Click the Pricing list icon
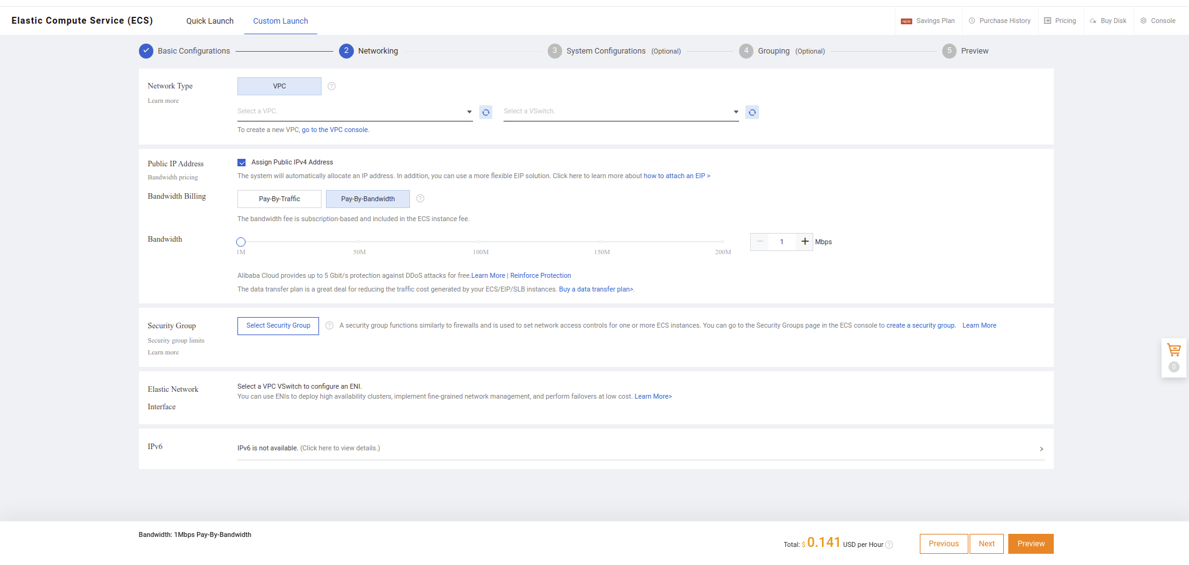This screenshot has height=565, width=1189. pyautogui.click(x=1048, y=21)
